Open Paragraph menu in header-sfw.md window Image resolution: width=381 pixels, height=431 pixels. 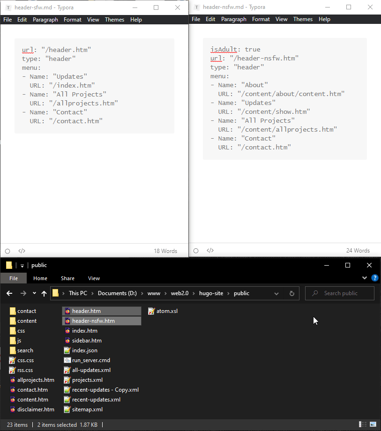(45, 20)
